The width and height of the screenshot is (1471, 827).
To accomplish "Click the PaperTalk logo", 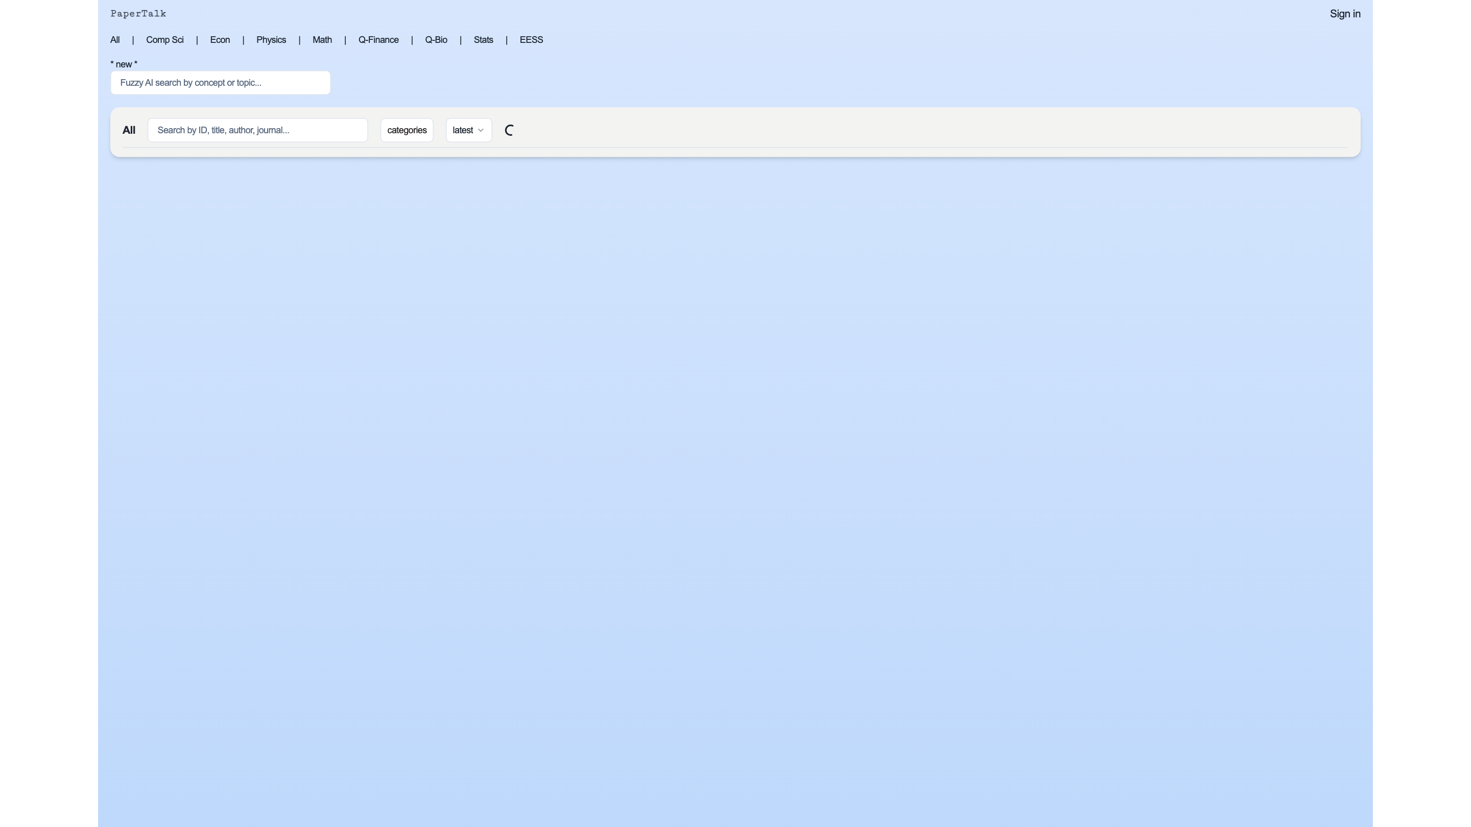I will coord(138,14).
